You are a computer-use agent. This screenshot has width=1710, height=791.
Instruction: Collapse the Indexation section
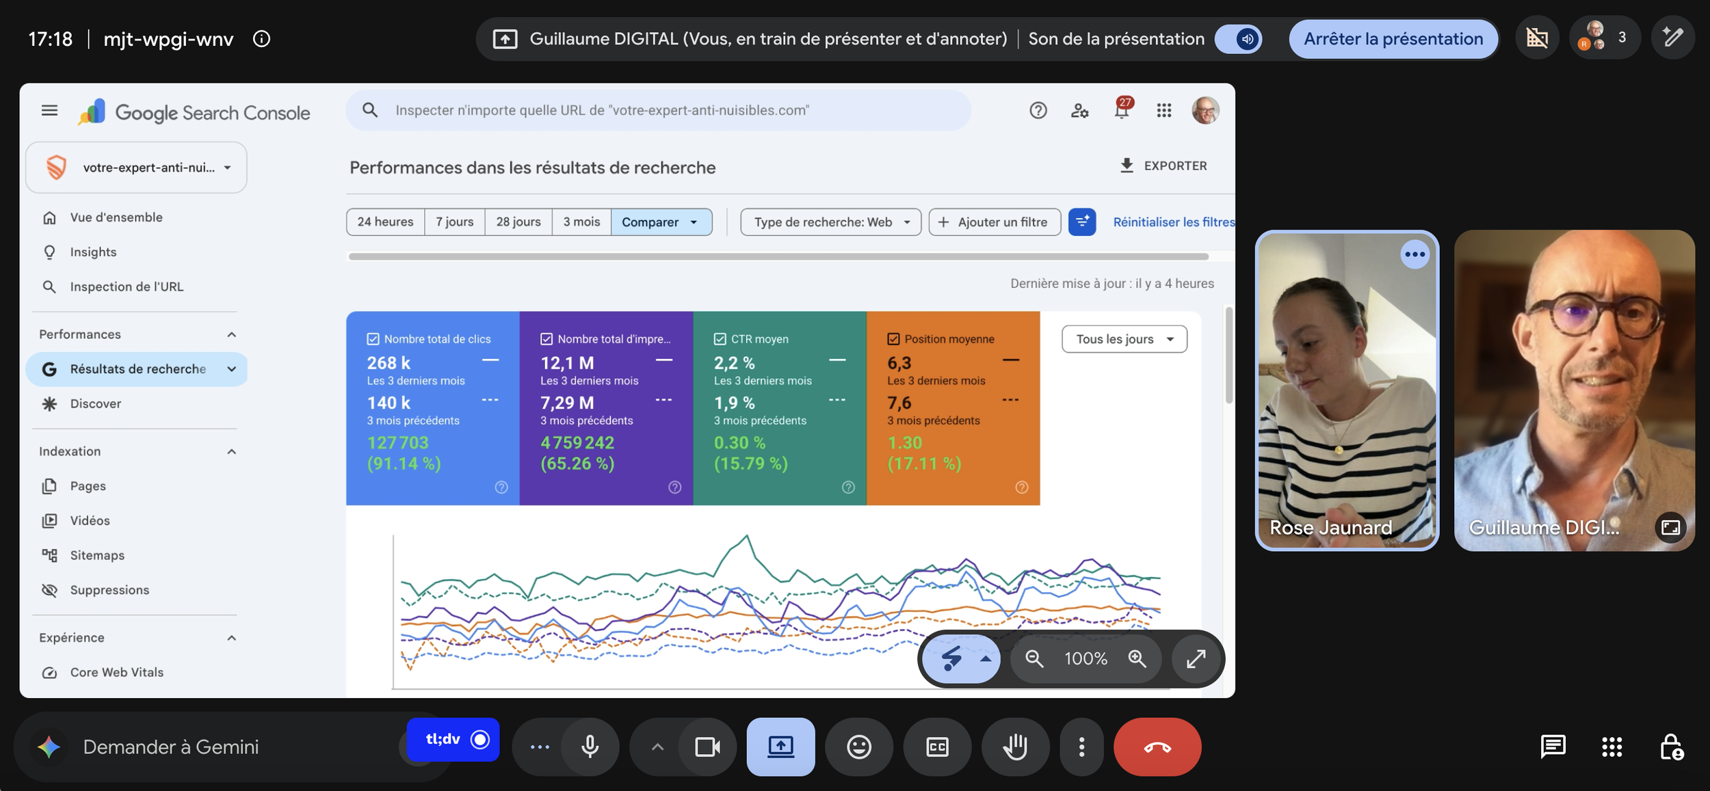pos(231,451)
